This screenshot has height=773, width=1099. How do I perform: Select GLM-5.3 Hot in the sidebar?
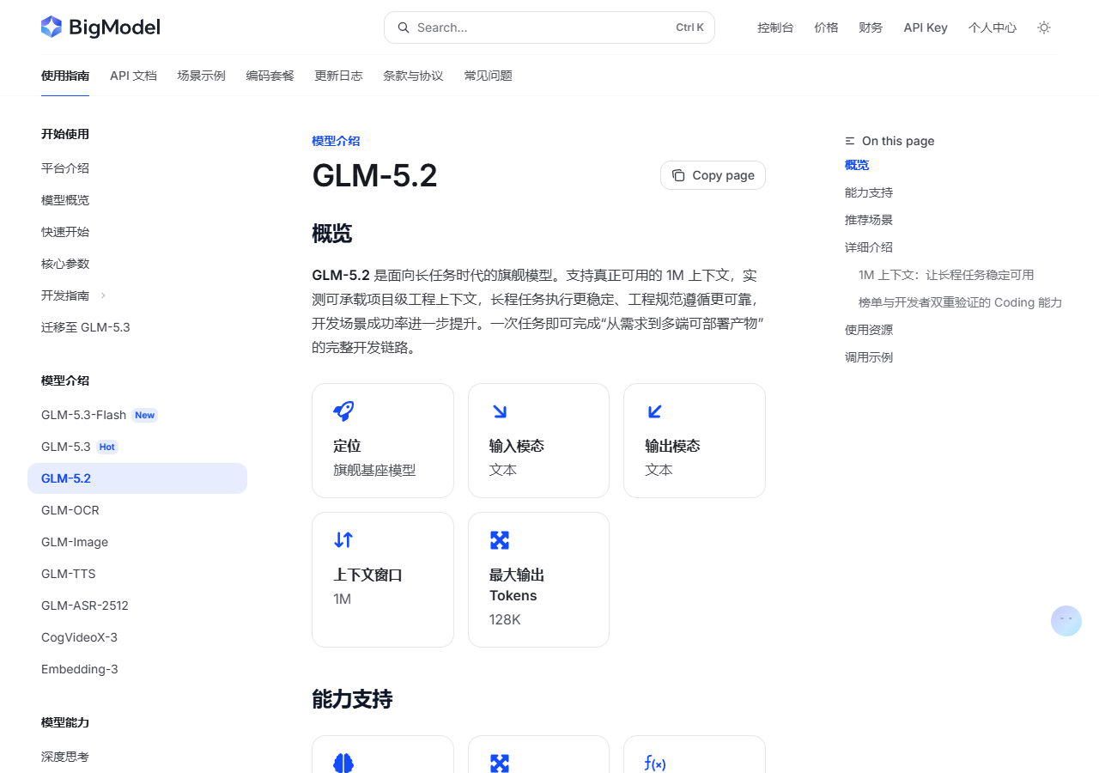137,447
